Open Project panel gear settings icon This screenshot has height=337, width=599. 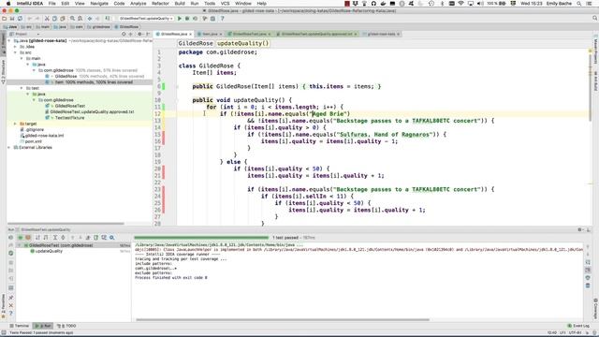pos(139,34)
